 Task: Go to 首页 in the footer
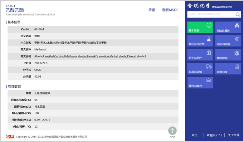195,135
